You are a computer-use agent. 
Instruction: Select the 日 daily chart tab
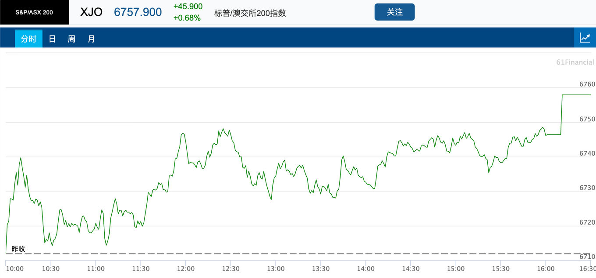click(x=52, y=39)
